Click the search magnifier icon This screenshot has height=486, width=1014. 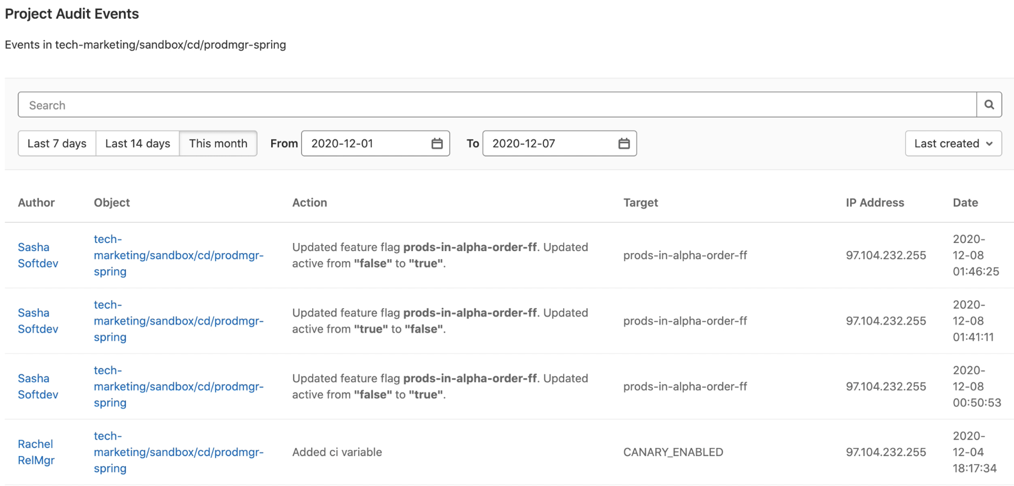989,104
